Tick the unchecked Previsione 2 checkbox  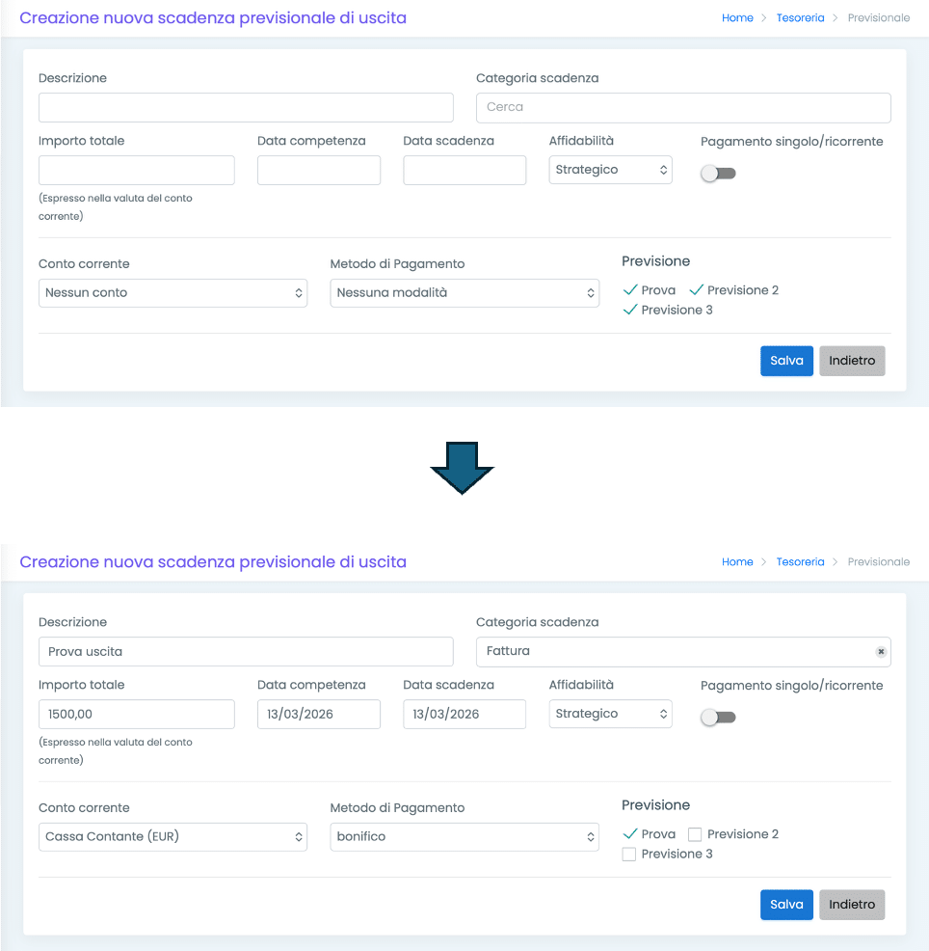pos(695,834)
